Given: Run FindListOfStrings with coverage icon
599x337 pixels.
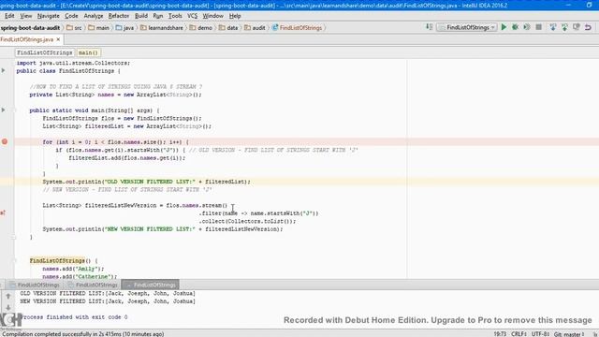Looking at the screenshot, I should coord(527,27).
